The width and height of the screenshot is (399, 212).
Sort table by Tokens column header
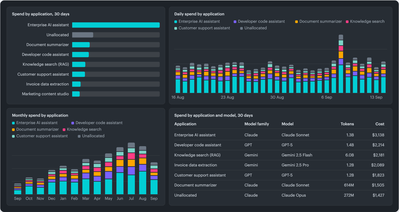coord(347,124)
